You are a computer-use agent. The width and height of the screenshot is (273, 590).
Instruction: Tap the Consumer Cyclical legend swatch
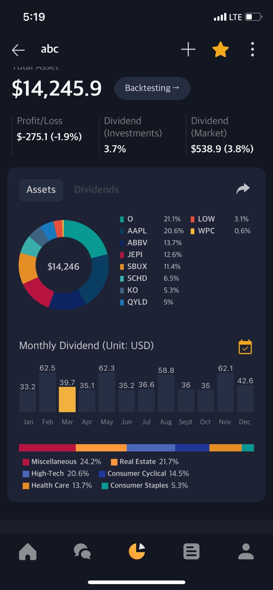coord(102,474)
